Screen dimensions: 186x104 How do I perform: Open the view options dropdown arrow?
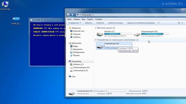182,23
